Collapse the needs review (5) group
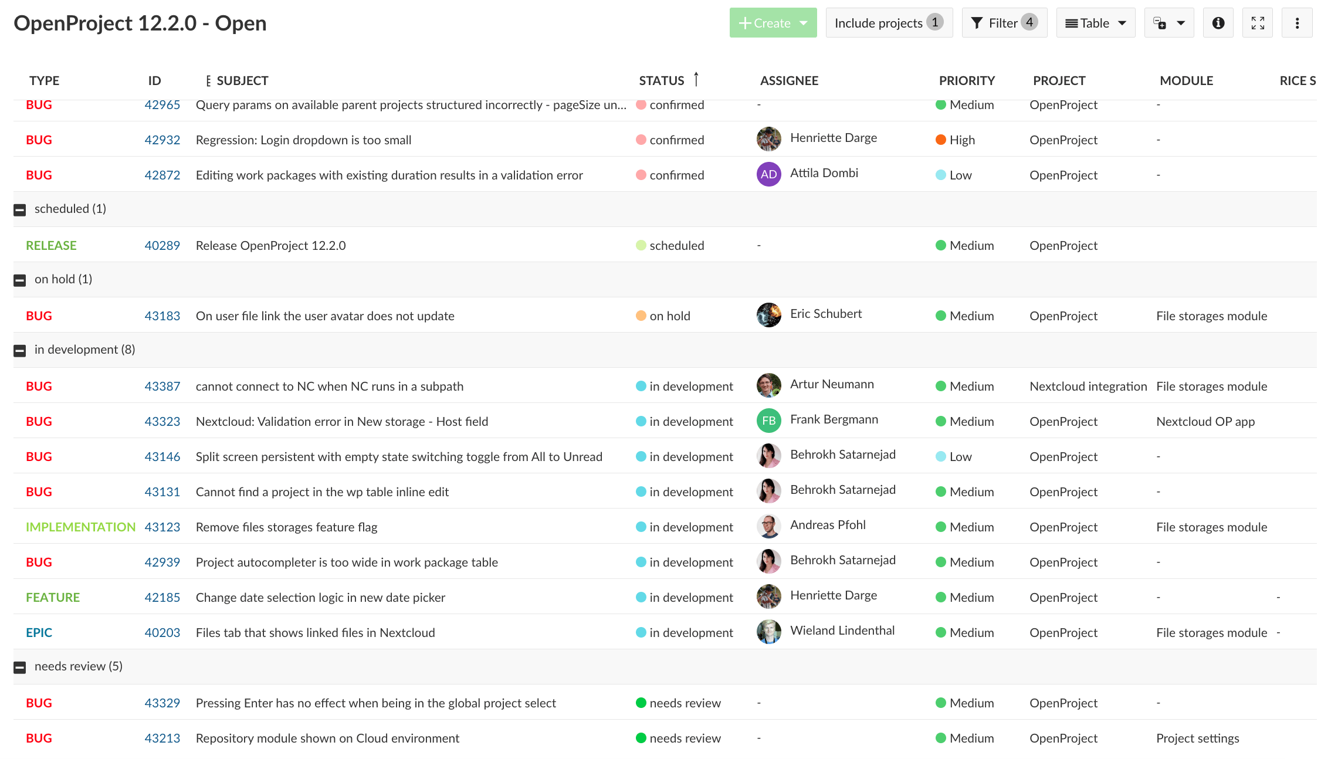 pos(20,667)
